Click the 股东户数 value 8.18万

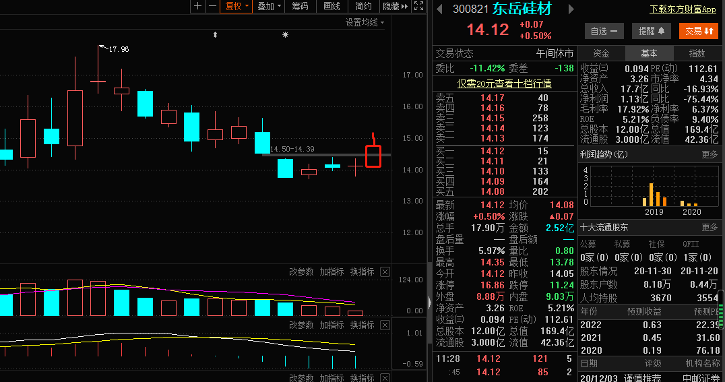pos(657,284)
